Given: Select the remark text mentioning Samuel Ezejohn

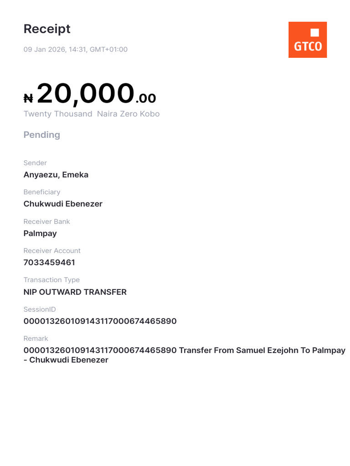Looking at the screenshot, I should click(185, 355).
